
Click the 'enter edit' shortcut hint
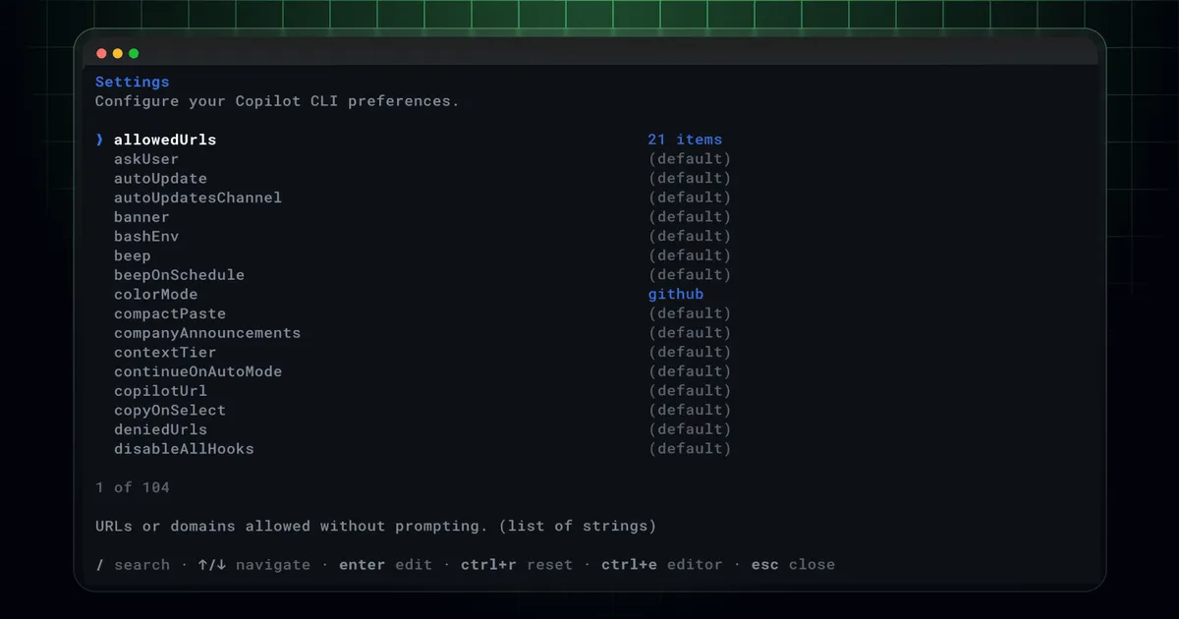(385, 565)
